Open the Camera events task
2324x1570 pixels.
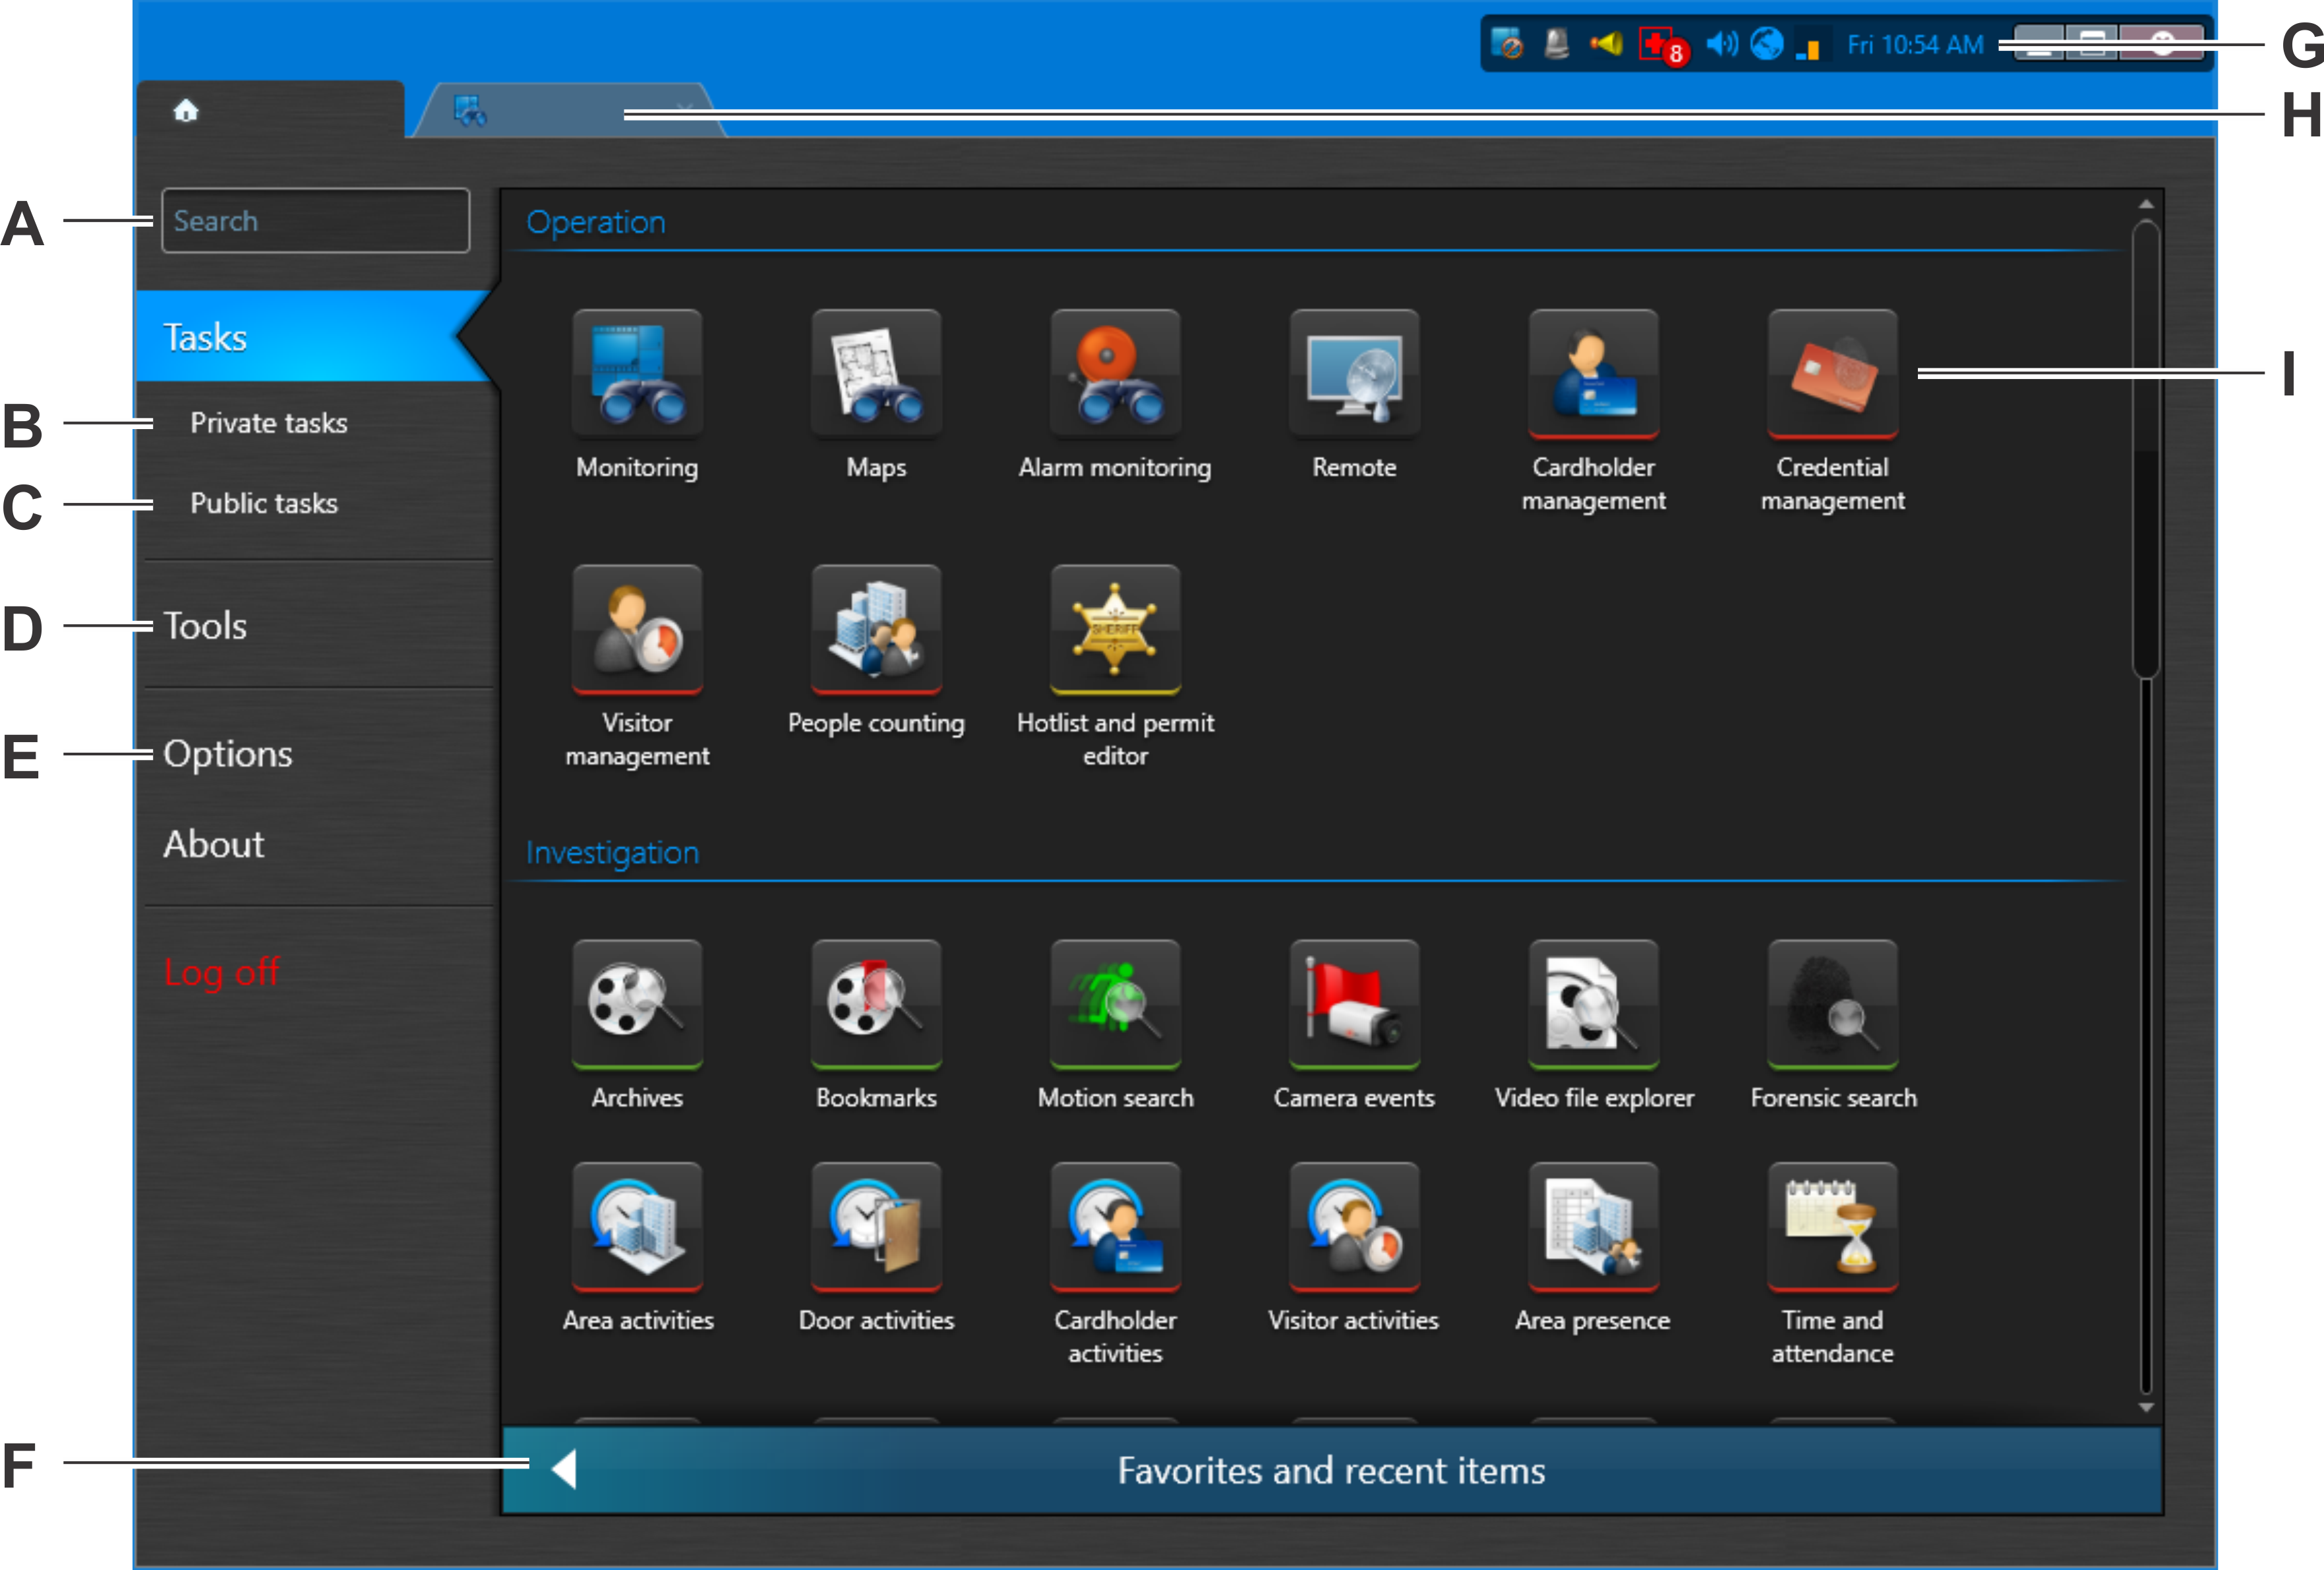tap(1354, 1005)
